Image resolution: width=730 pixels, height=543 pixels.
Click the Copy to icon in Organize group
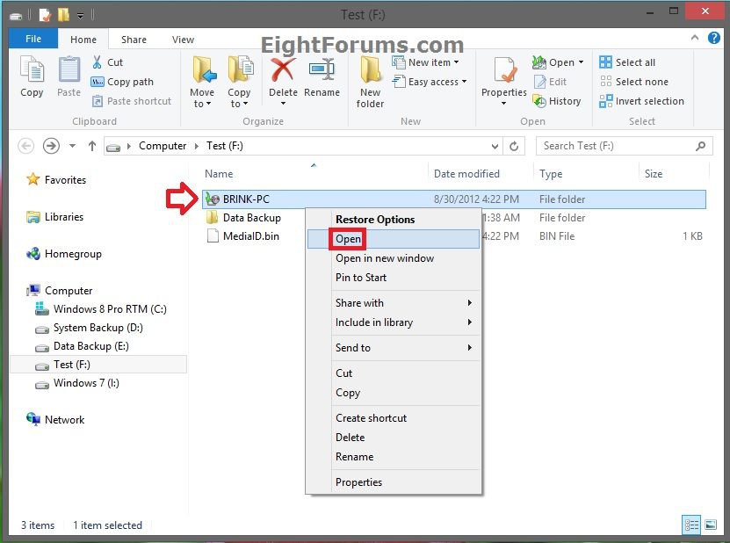[x=240, y=70]
